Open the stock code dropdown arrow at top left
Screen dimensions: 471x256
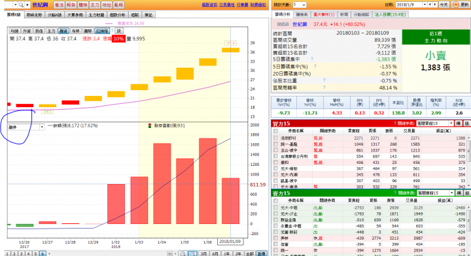15,5
